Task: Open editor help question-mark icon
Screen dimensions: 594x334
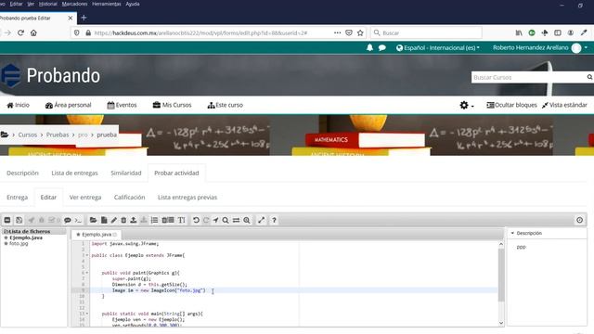Action: [x=274, y=220]
